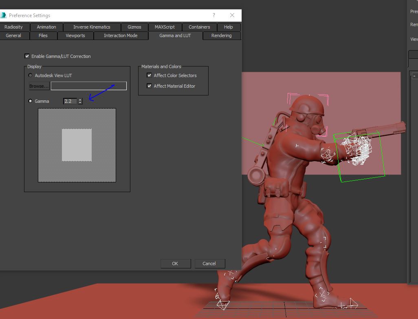Click the Gamma value field 2.2
This screenshot has height=319, width=418.
pos(70,101)
